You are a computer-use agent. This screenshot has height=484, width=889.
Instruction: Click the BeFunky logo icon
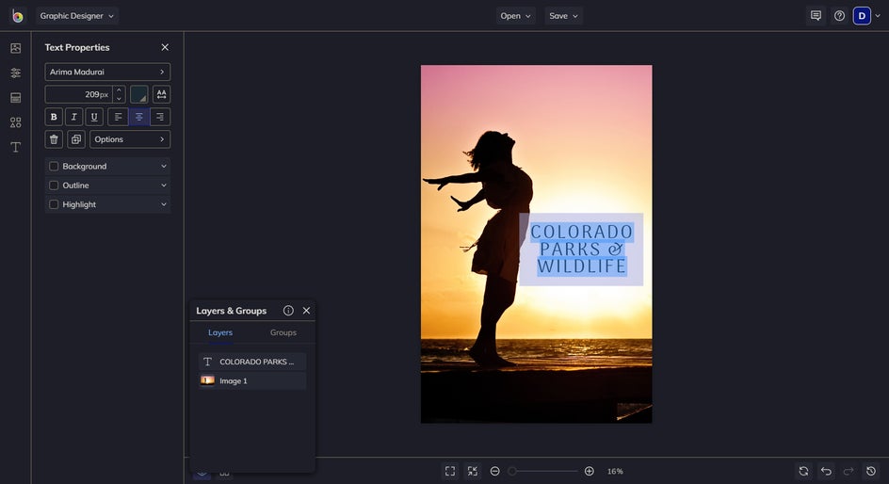[x=18, y=16]
